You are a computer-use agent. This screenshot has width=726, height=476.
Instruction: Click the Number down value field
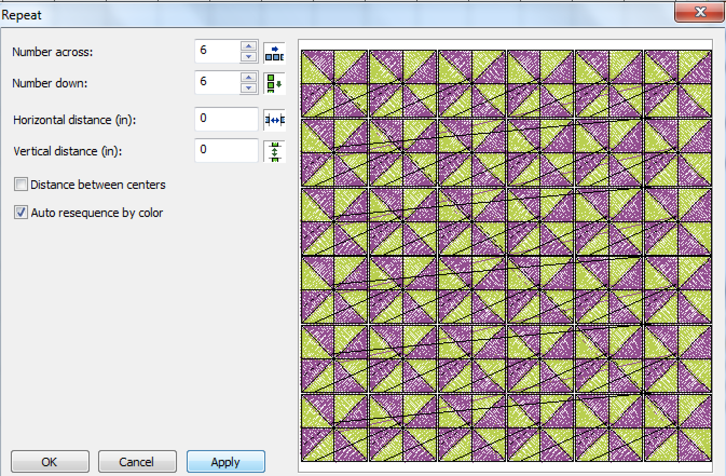tap(218, 83)
